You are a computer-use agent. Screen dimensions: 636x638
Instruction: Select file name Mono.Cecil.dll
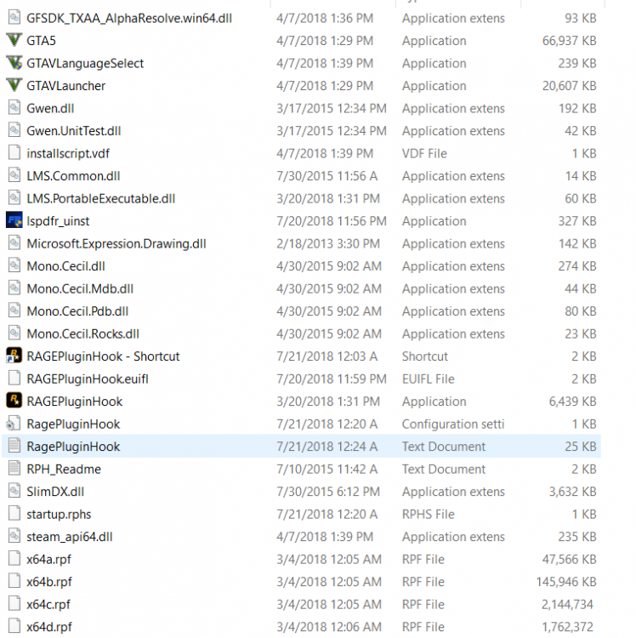[x=65, y=266]
